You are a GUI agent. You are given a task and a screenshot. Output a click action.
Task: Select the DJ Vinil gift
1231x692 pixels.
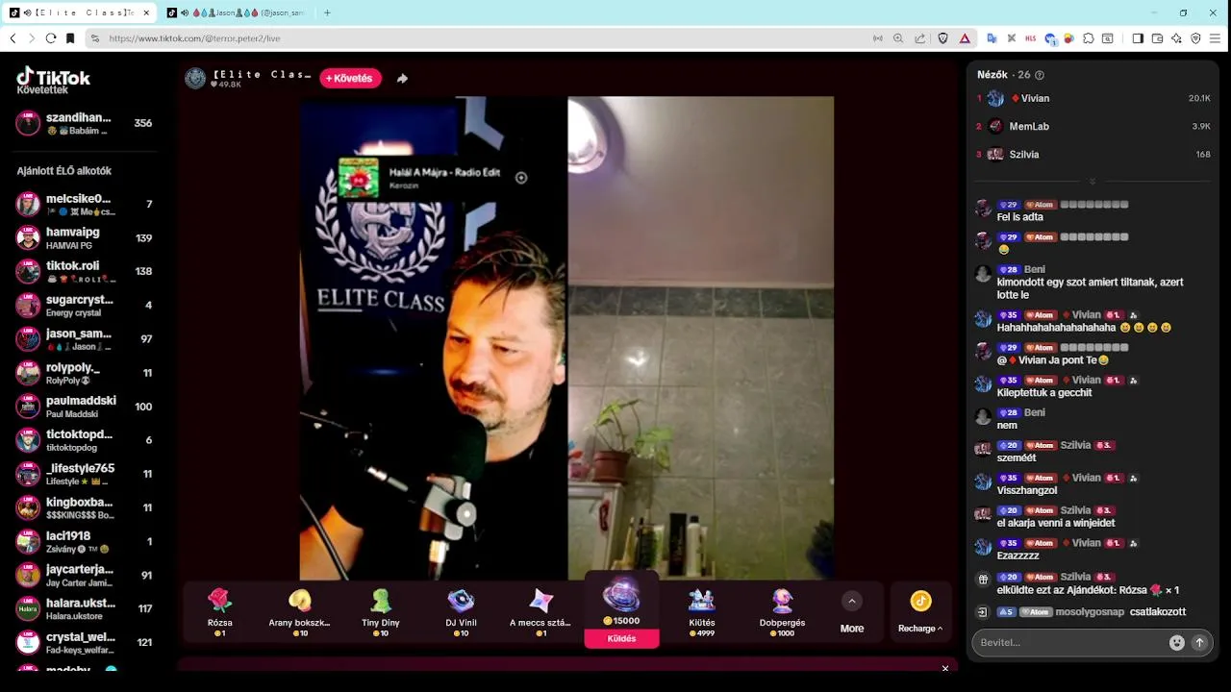(462, 611)
